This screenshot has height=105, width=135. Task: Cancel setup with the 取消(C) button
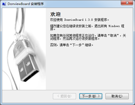(117, 96)
